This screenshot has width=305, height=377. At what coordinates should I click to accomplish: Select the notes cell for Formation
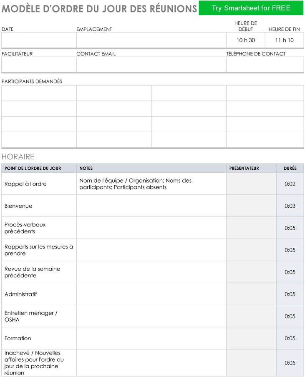151,339
